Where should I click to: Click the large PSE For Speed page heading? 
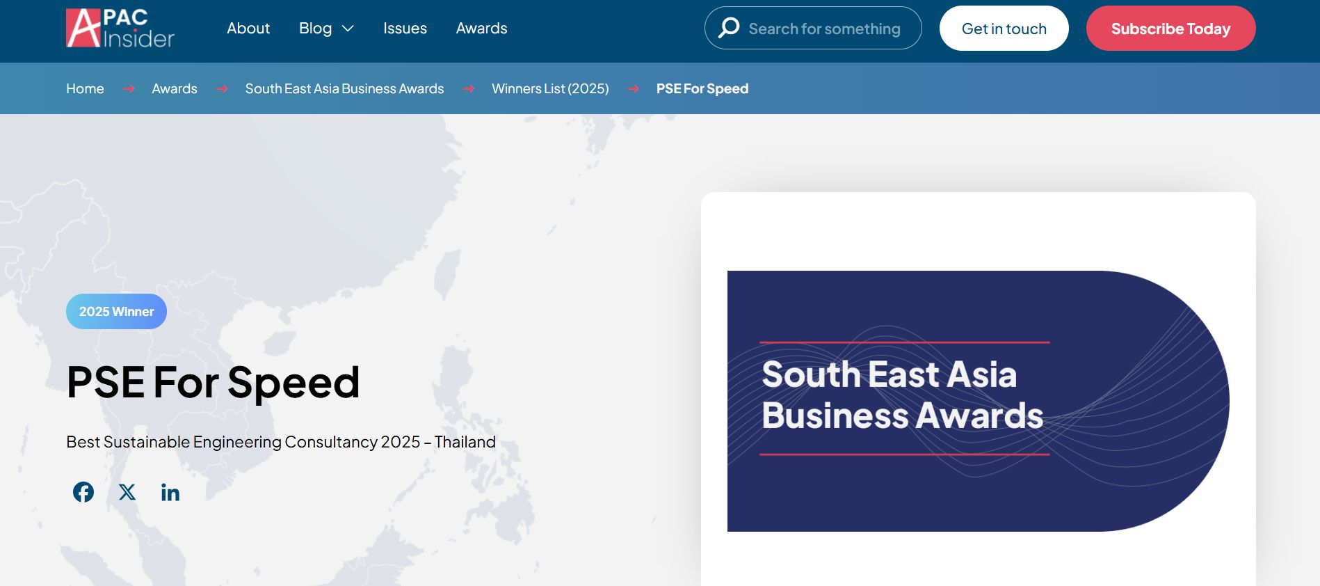213,382
